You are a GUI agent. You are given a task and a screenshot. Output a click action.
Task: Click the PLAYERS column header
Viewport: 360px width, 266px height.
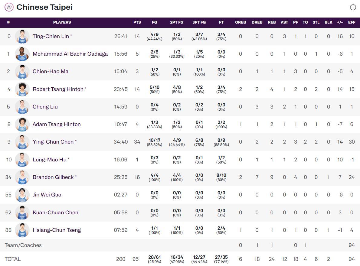[62, 22]
